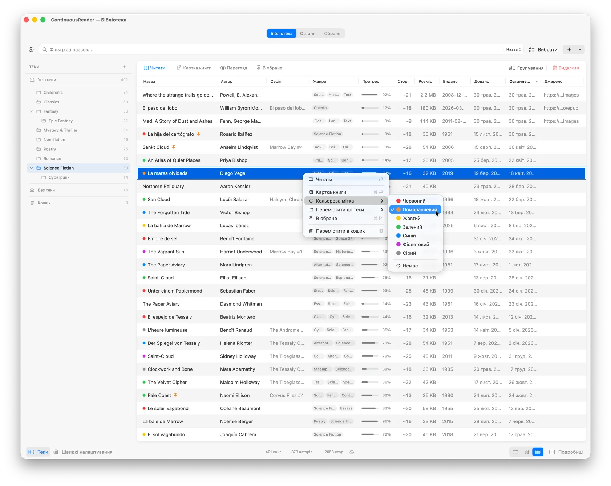Click the filter options icon left of search
The image size is (611, 486).
pos(31,49)
